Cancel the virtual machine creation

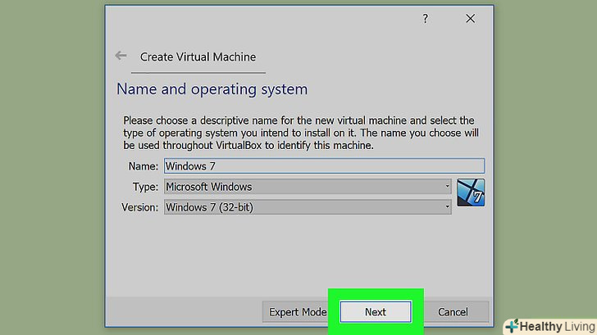tap(453, 312)
